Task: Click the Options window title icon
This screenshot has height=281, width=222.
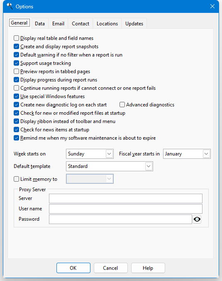Action: 10,7
